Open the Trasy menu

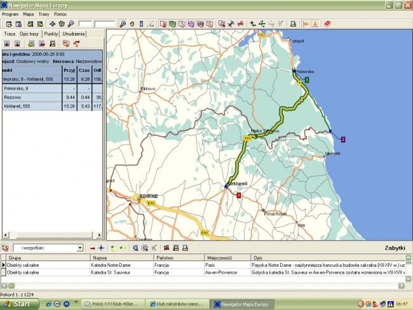(44, 13)
